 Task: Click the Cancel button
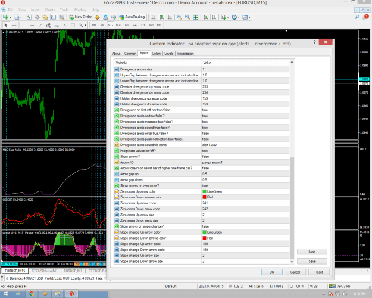295,272
